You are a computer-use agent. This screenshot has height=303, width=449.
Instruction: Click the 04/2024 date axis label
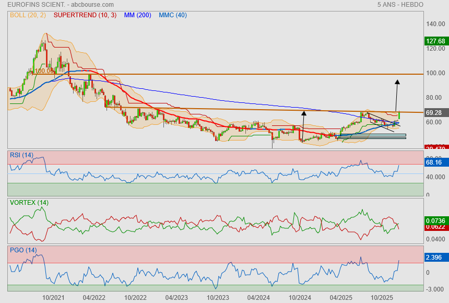[258, 297]
